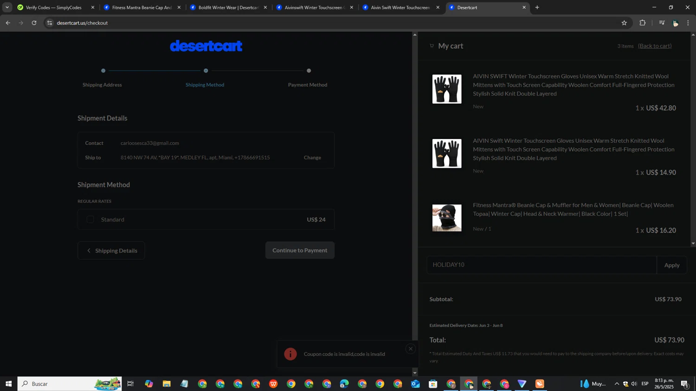Open the AIVIN SWIFT Winter Touchscreen Gloves title
696x391 pixels.
(x=574, y=85)
